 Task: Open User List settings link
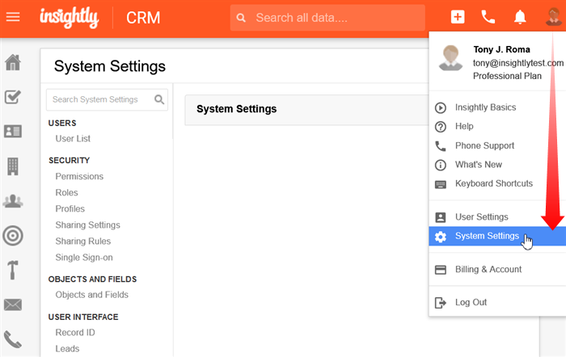pos(73,138)
